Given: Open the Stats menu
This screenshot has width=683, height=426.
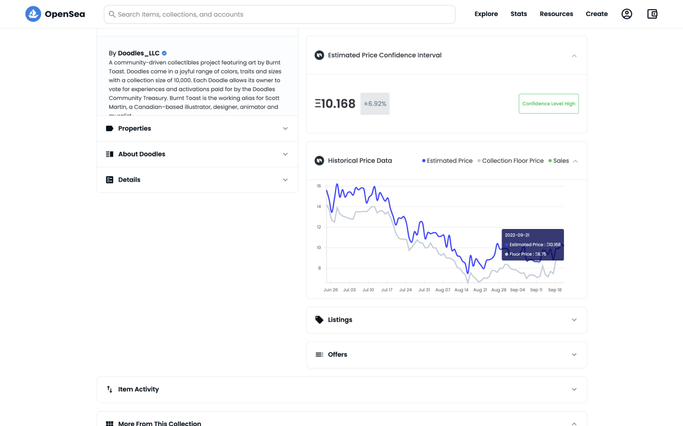Looking at the screenshot, I should click(519, 14).
